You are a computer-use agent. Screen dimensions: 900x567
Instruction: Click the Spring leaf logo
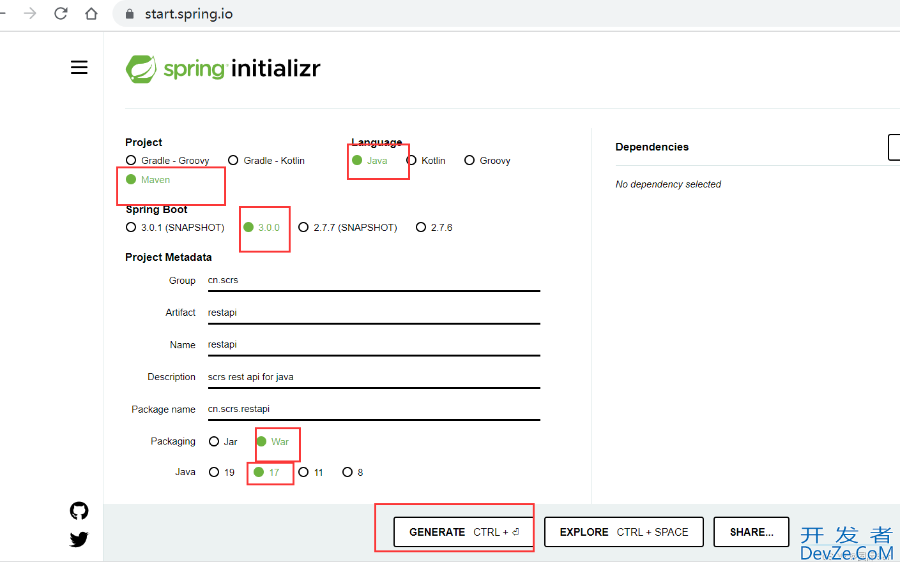tap(141, 69)
